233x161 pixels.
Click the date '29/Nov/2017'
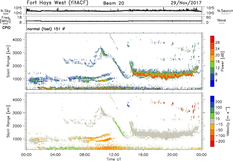coord(186,3)
